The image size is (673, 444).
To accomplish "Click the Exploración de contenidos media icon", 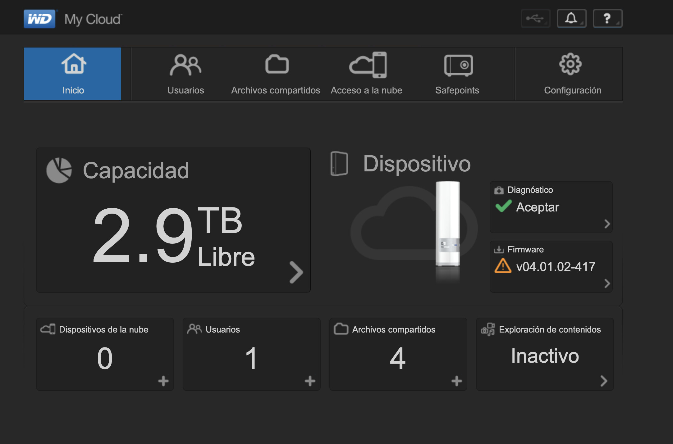I will (488, 329).
